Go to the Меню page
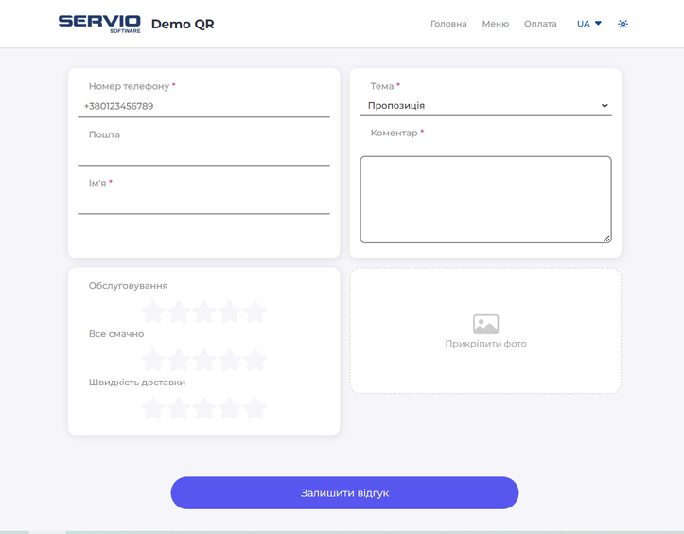This screenshot has width=684, height=534. [x=495, y=24]
